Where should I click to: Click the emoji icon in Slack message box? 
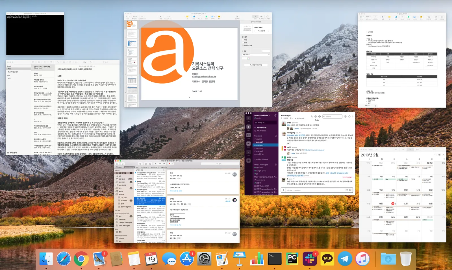click(350, 190)
